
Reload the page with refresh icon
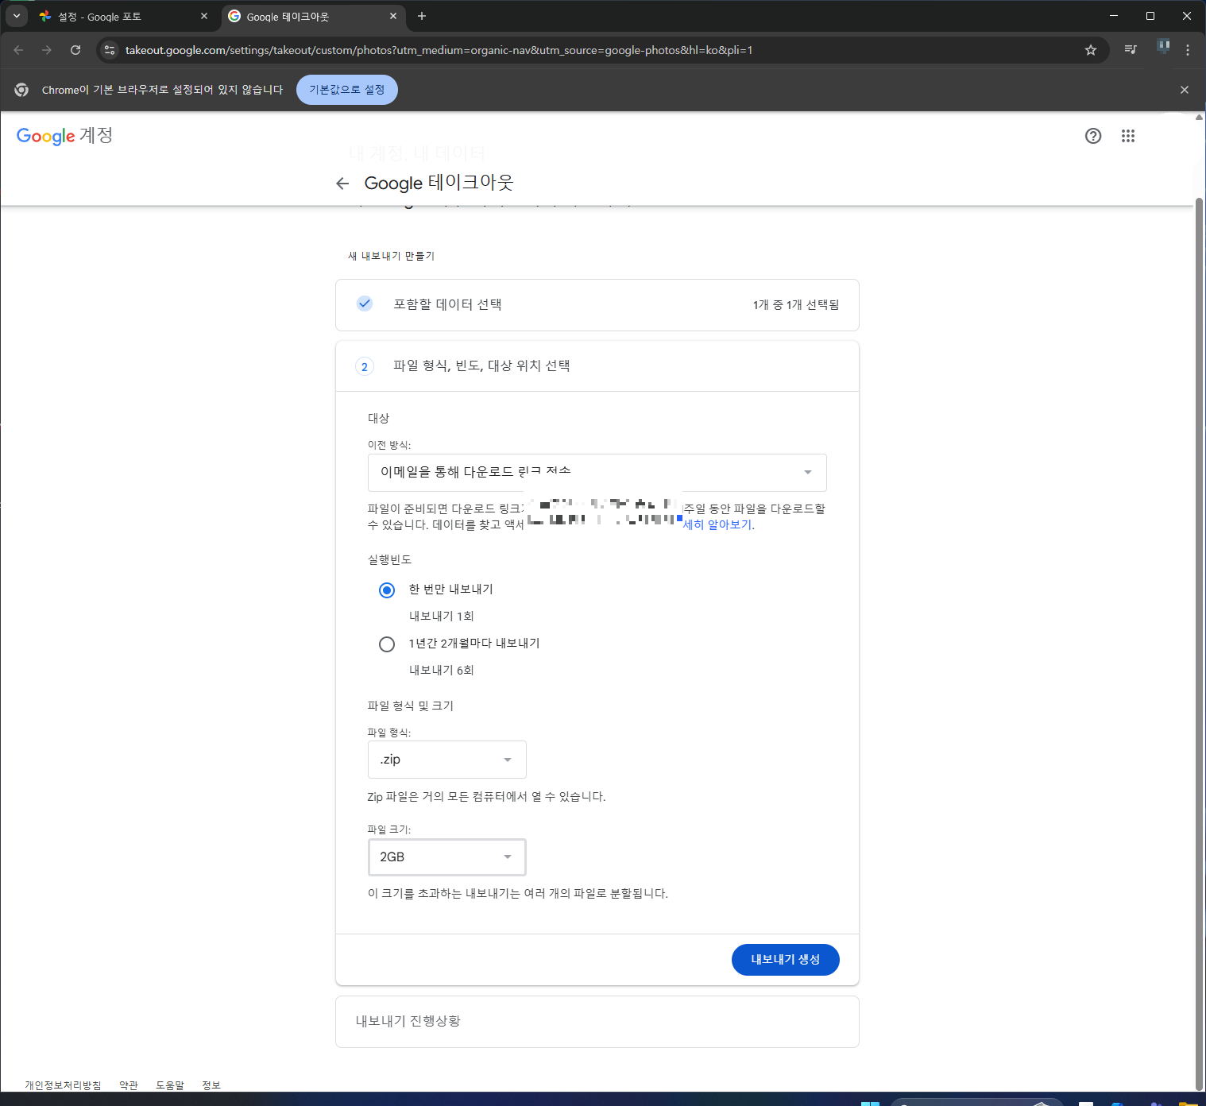(75, 50)
